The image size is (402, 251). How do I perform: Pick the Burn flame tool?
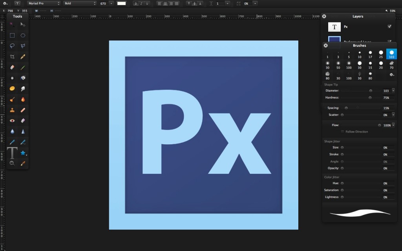[x=23, y=99]
